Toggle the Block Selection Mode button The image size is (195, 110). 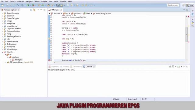coord(65,5)
